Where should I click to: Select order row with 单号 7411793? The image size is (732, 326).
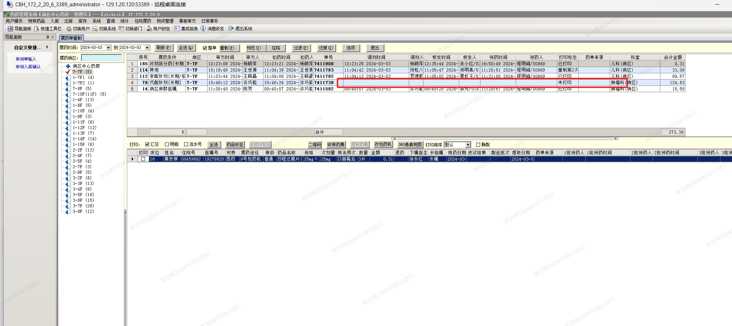[x=406, y=70]
